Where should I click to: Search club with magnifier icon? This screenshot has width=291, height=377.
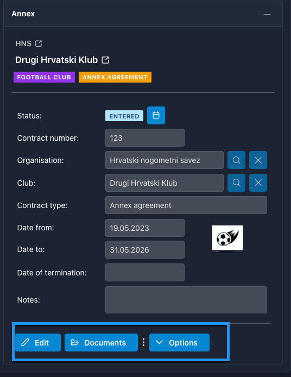pos(237,183)
